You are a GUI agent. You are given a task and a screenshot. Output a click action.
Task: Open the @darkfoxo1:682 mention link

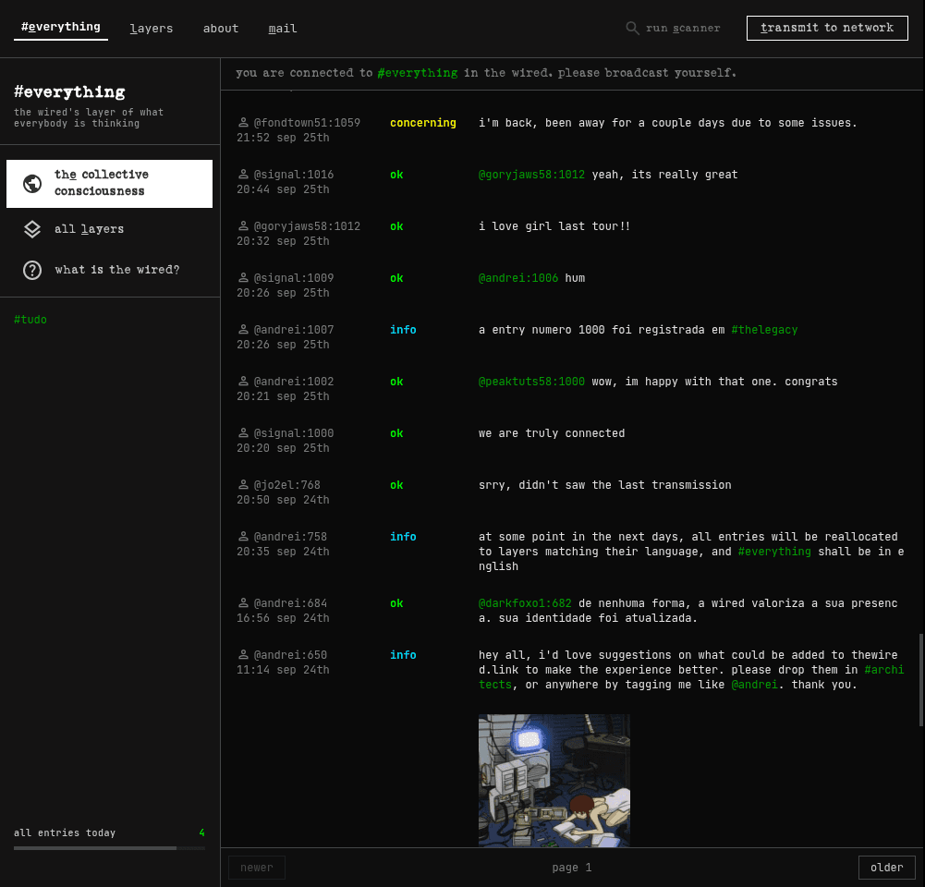[525, 603]
